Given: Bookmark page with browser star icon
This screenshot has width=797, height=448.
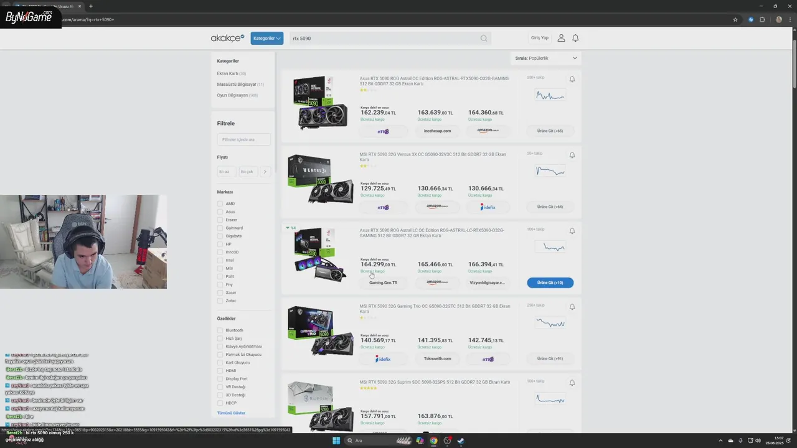Looking at the screenshot, I should (x=735, y=19).
